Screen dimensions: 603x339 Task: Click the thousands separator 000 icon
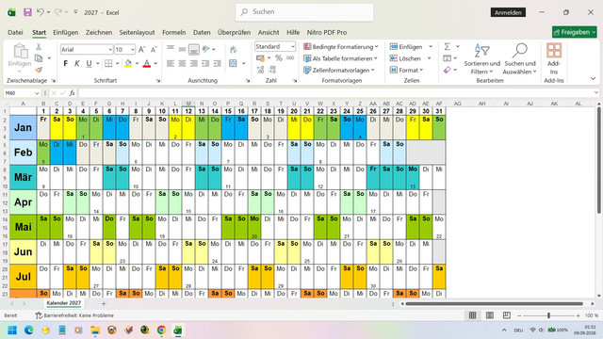(x=290, y=58)
